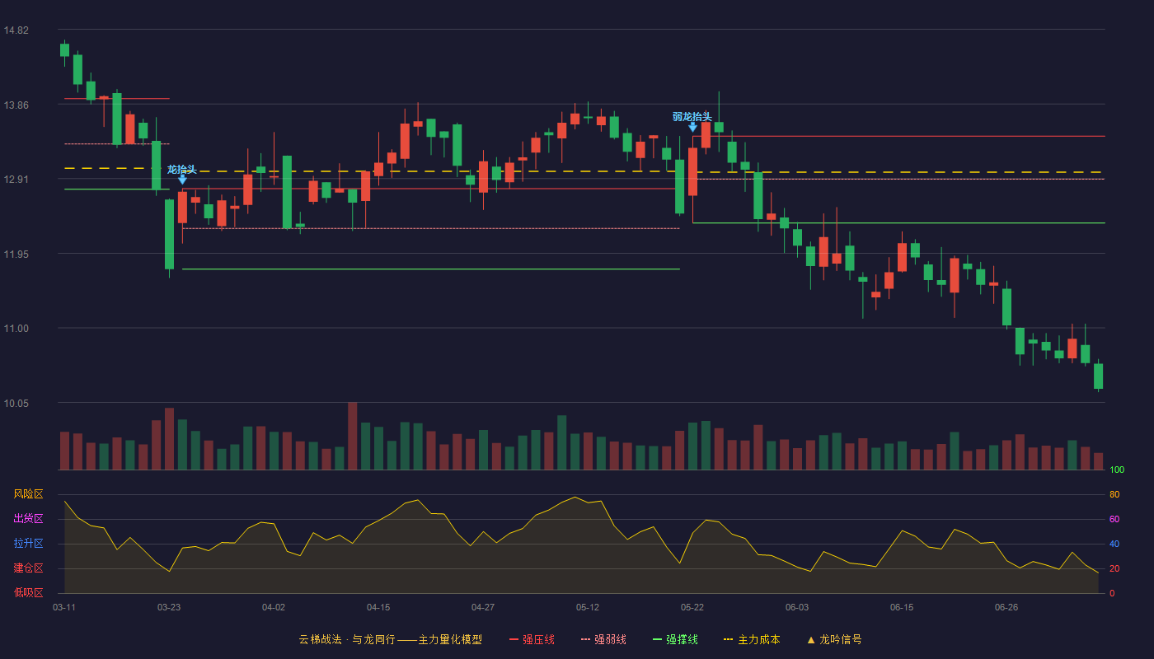The image size is (1154, 659).
Task: Click the 龙抬头 arrow signal marker
Action: (x=182, y=179)
